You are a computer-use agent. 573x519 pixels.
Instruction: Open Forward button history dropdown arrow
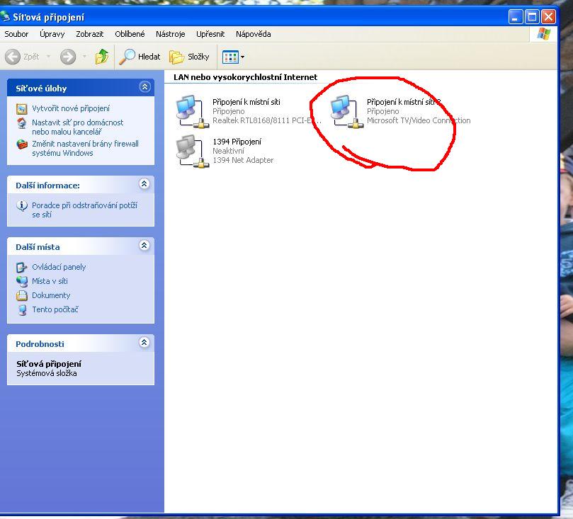pos(84,57)
